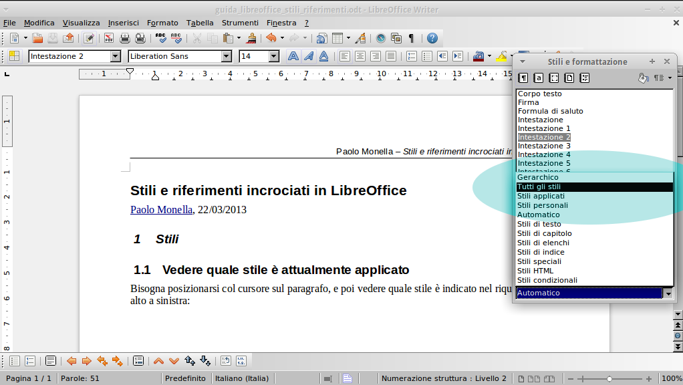
Task: Align paragraph right
Action: [376, 56]
